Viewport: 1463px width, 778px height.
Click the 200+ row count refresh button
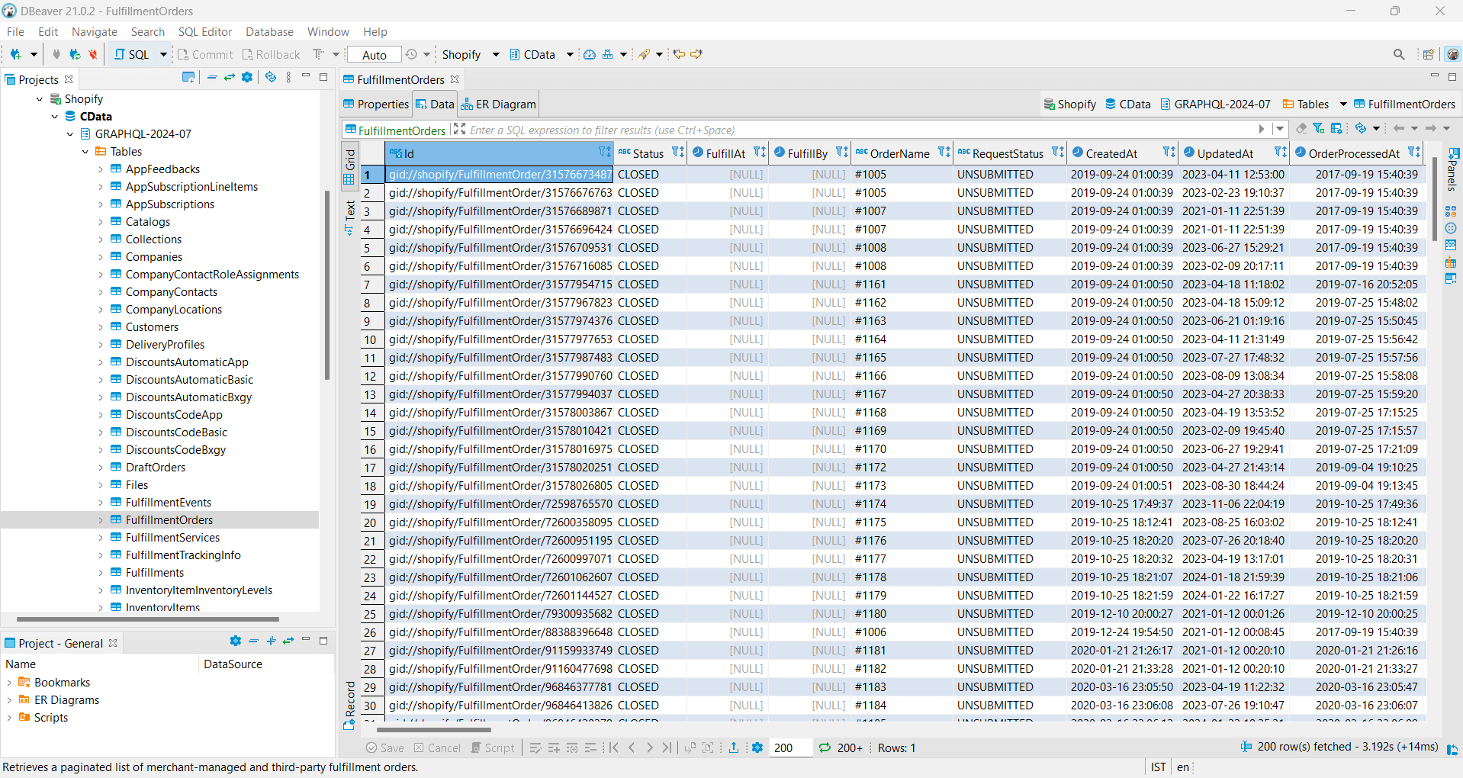[841, 747]
